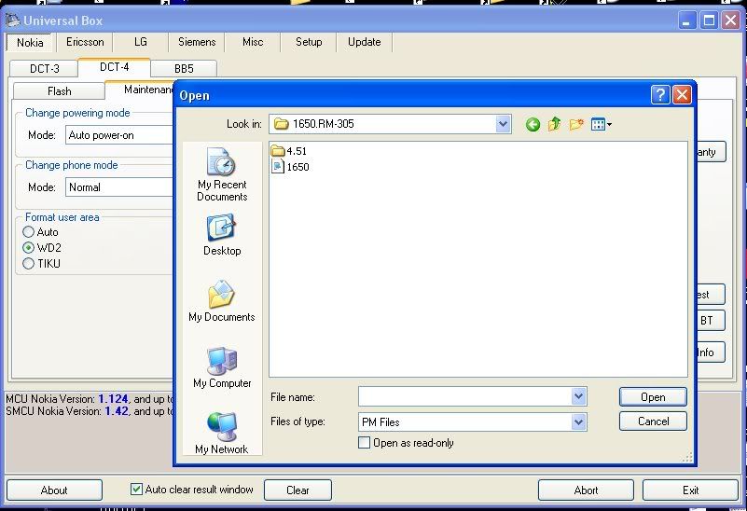Switch to the Misc tab
This screenshot has height=511, width=747.
[253, 42]
